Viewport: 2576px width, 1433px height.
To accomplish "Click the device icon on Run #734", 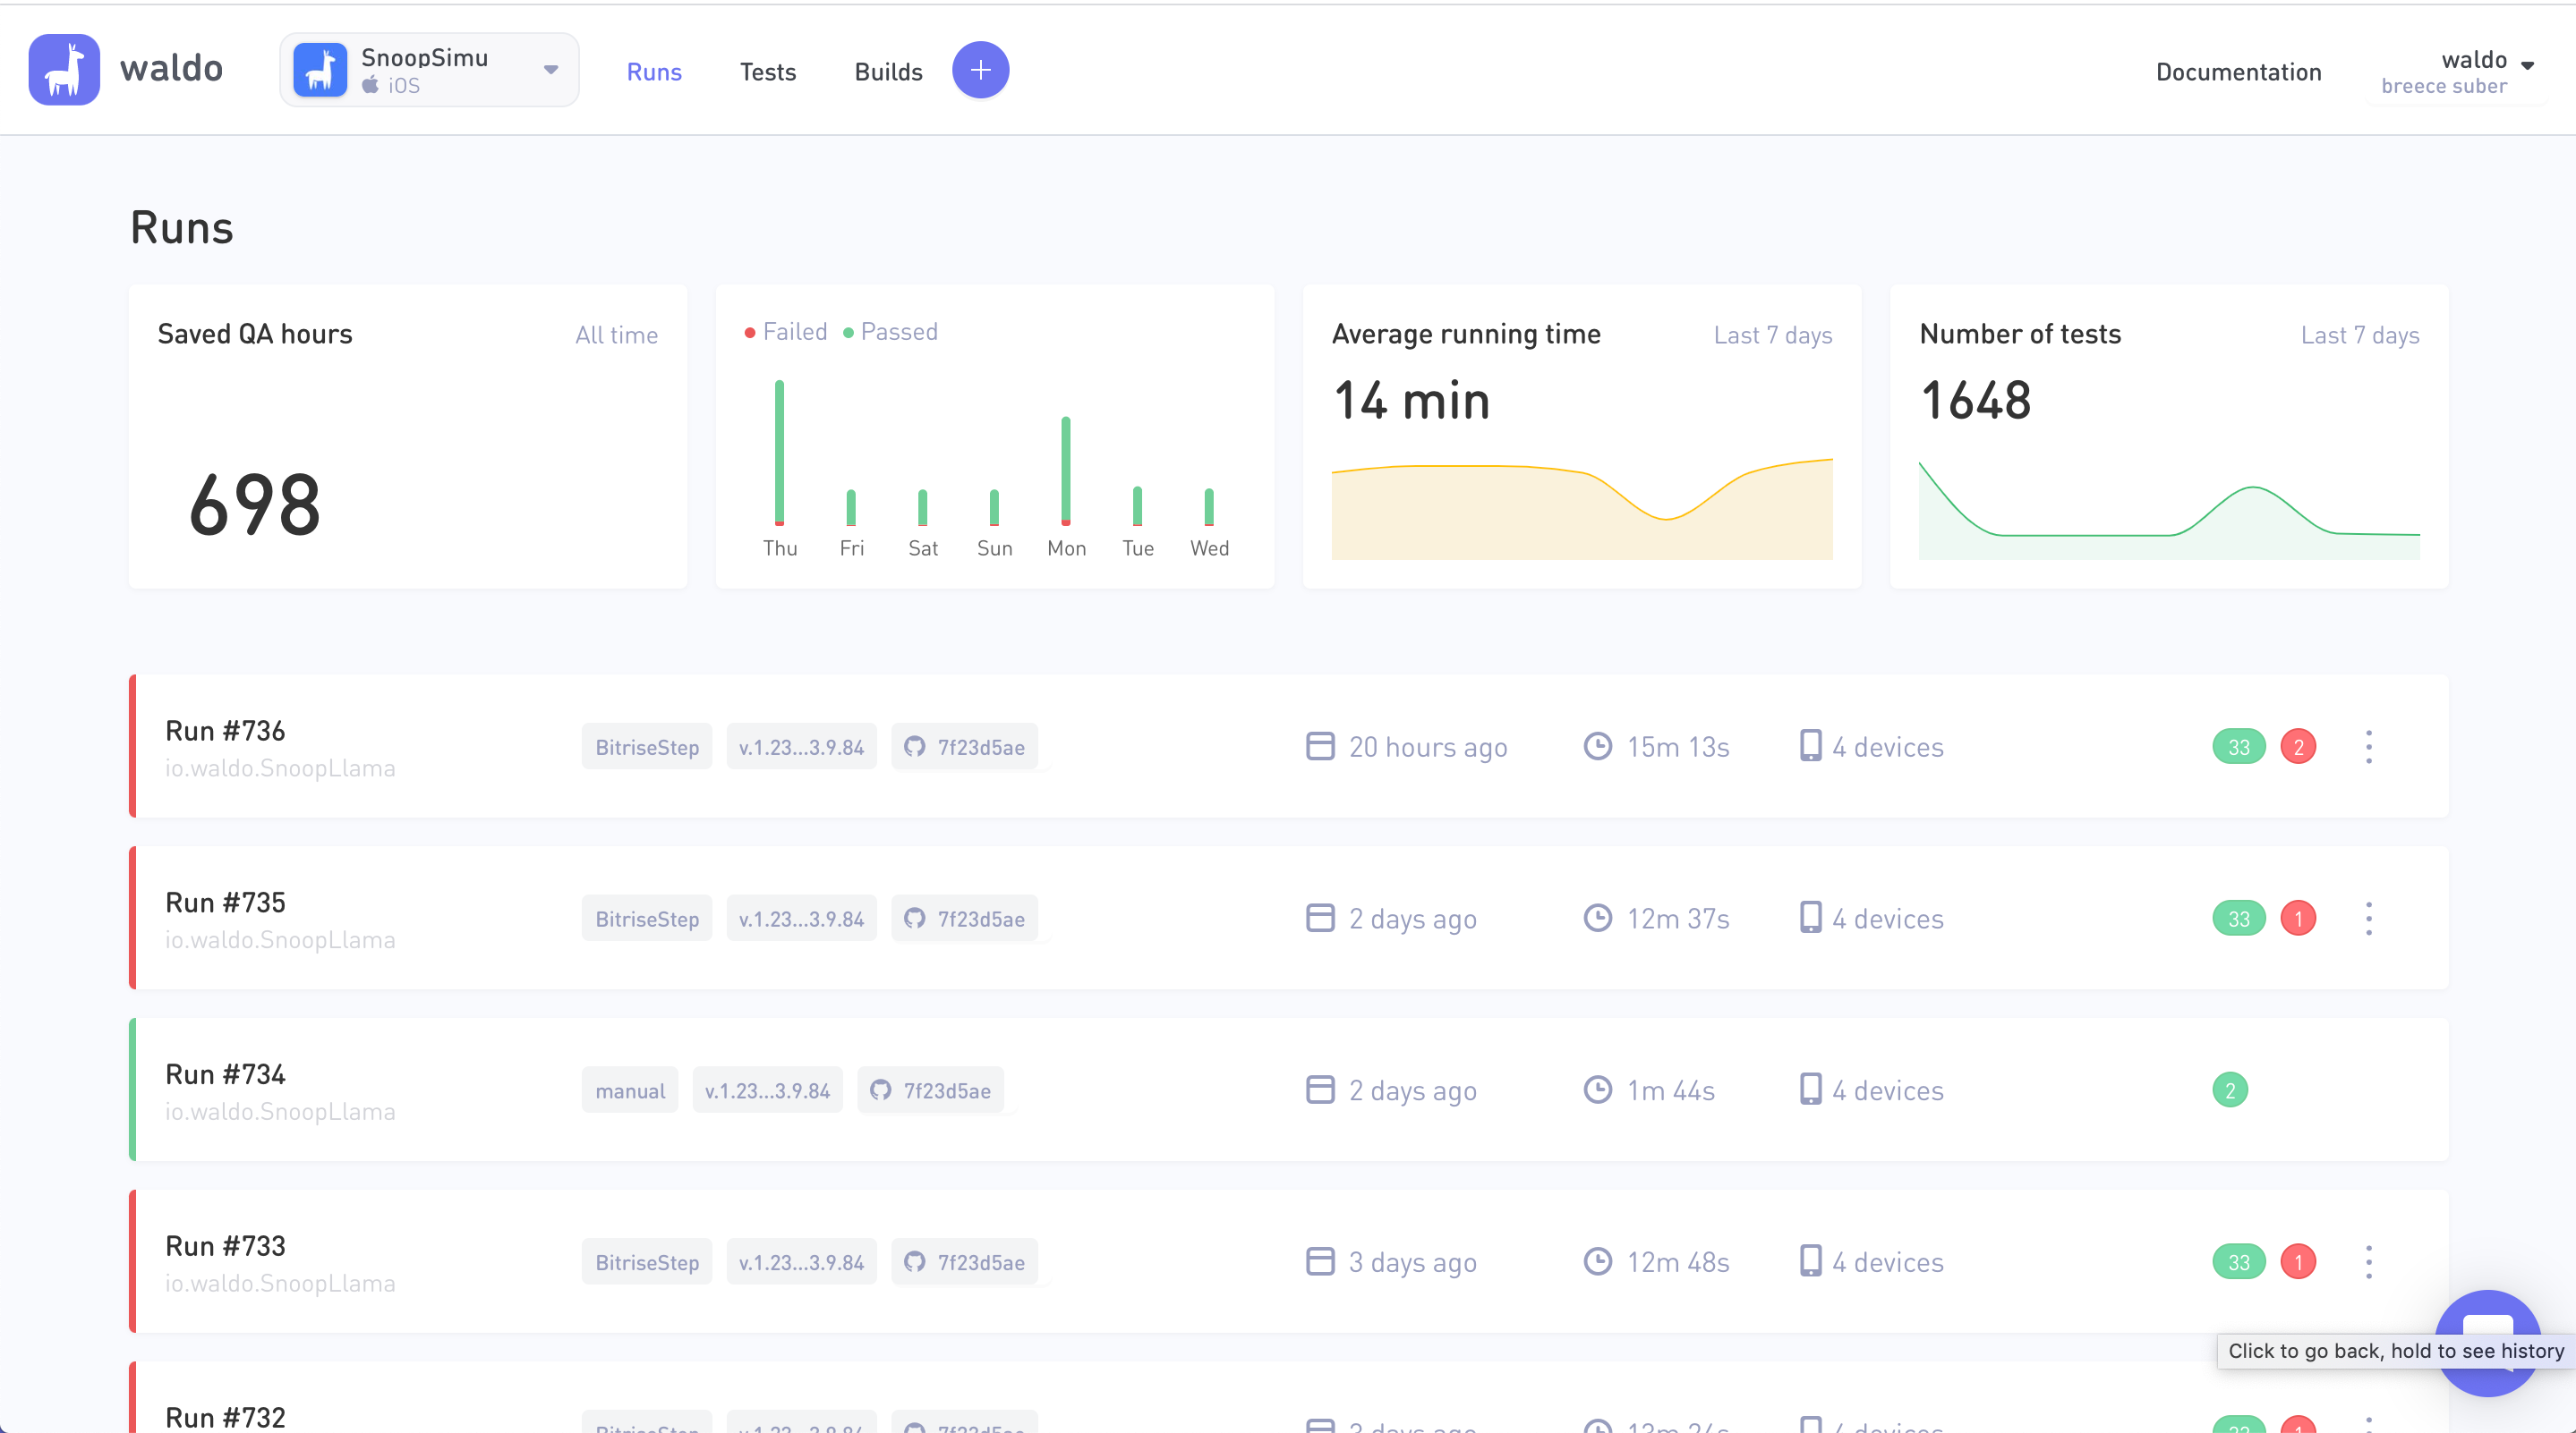I will 1810,1090.
